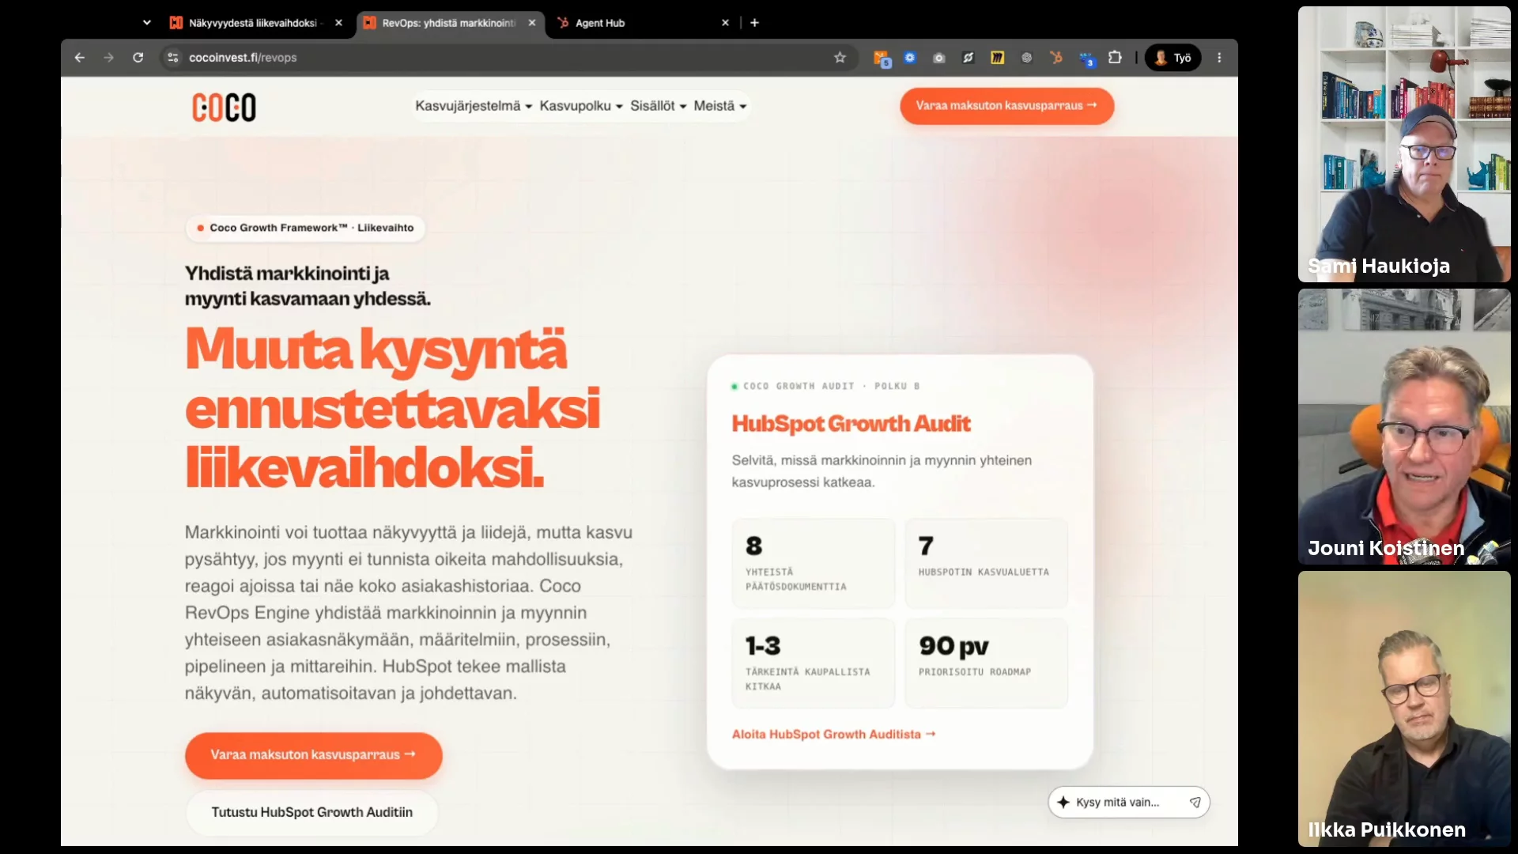
Task: Open the Työ browser profile button
Action: (x=1173, y=58)
